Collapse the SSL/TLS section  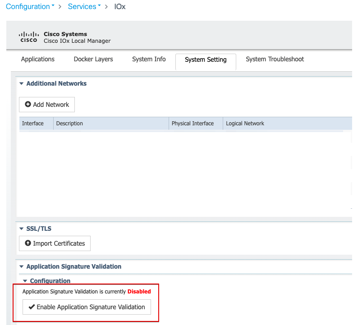coord(21,229)
